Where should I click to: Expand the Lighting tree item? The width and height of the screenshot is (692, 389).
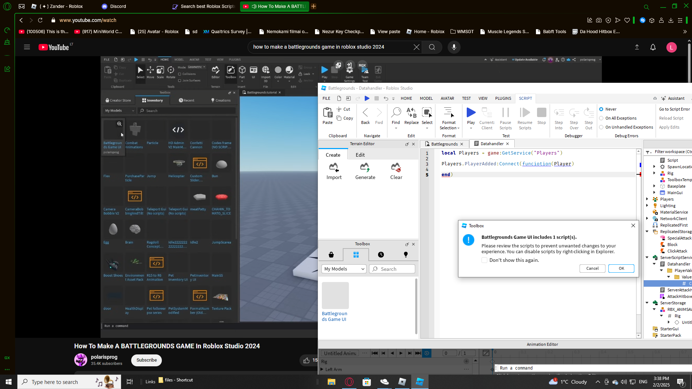pos(647,206)
